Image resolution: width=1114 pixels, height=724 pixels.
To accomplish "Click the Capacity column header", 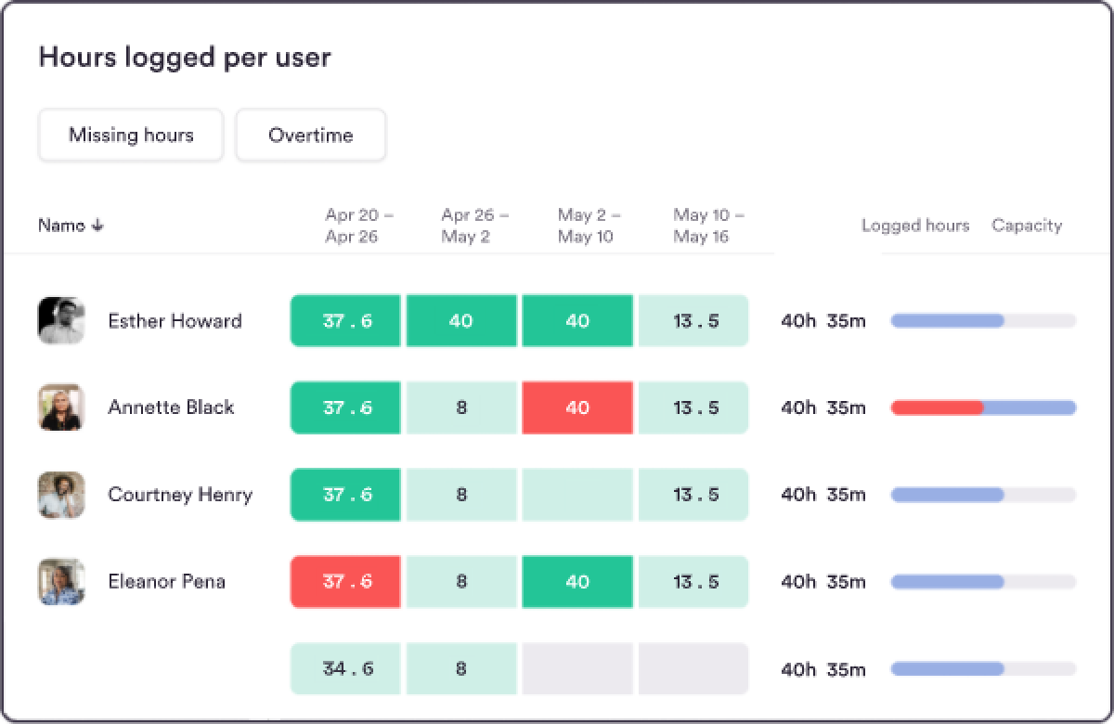I will click(1027, 226).
